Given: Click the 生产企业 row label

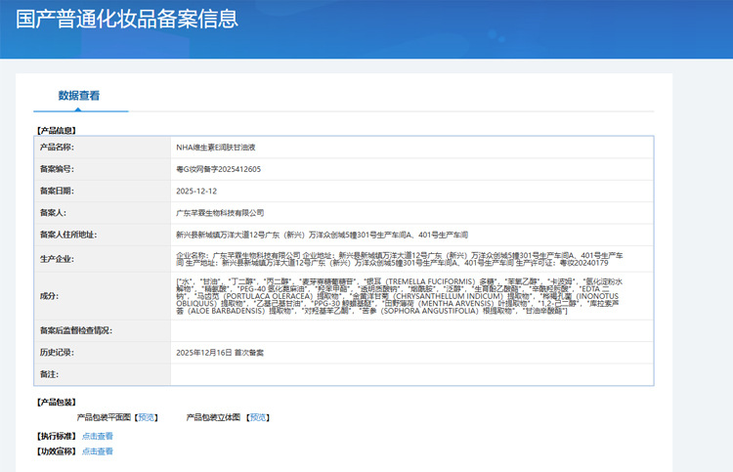Looking at the screenshot, I should pyautogui.click(x=57, y=259).
